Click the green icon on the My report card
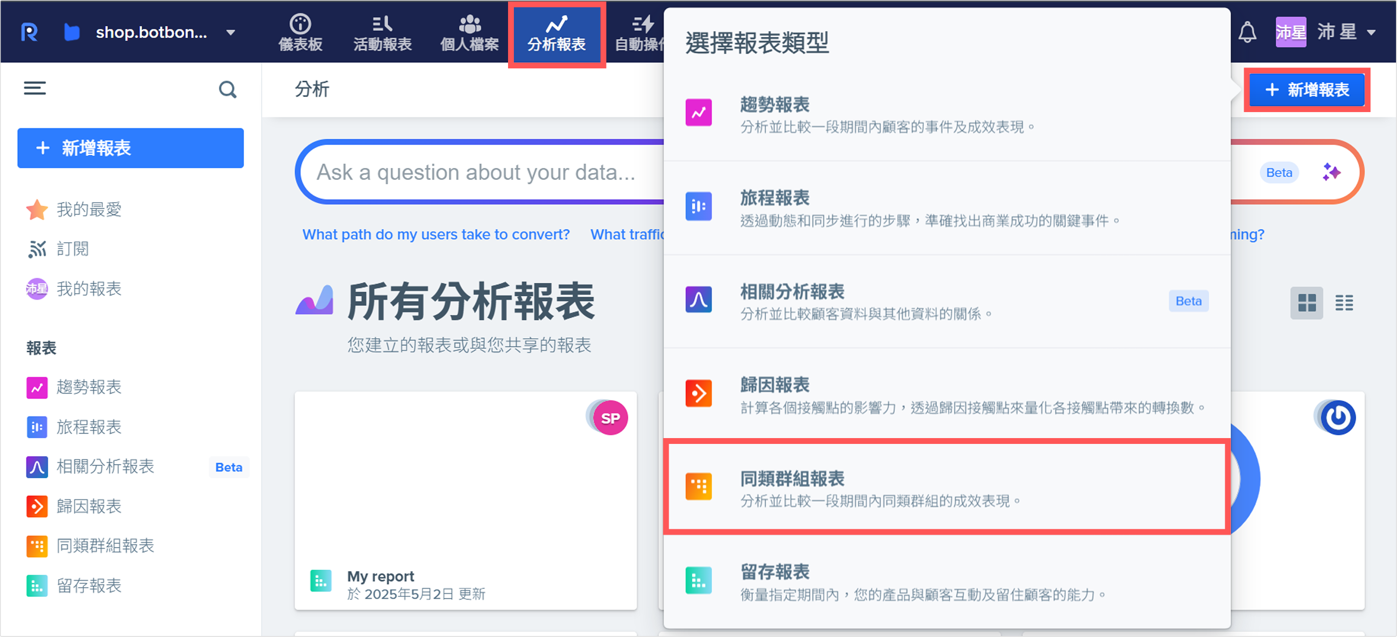1397x637 pixels. pos(321,581)
